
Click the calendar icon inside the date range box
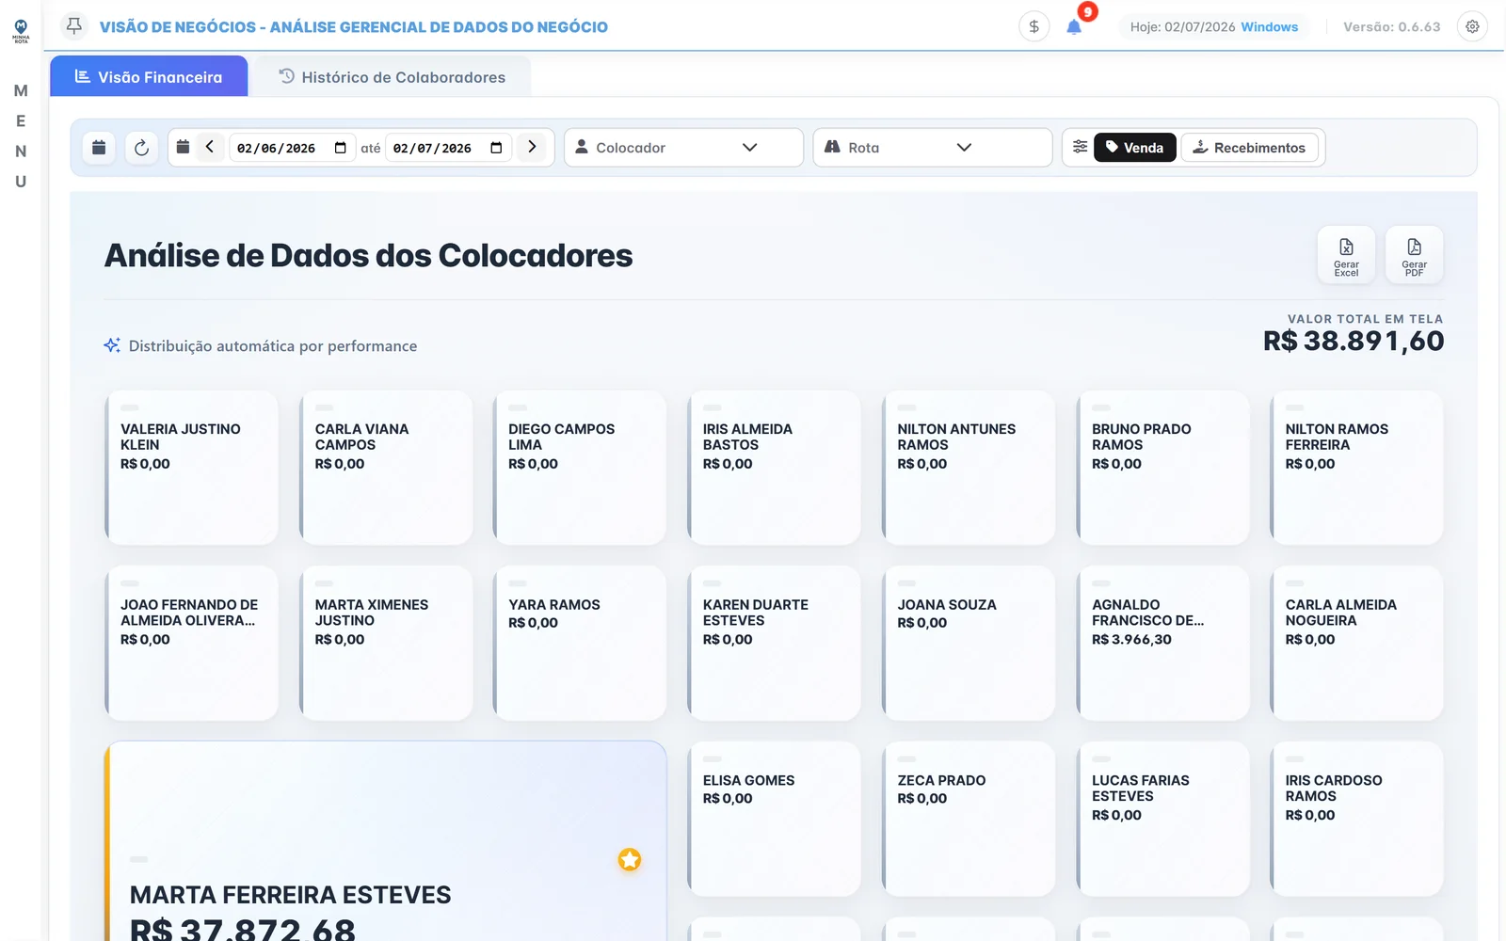pos(183,147)
